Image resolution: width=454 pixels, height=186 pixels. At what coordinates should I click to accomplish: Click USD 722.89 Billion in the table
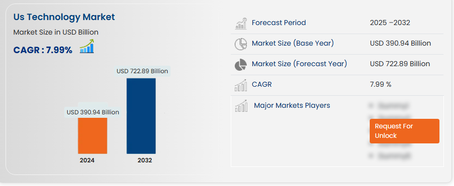tap(399, 64)
